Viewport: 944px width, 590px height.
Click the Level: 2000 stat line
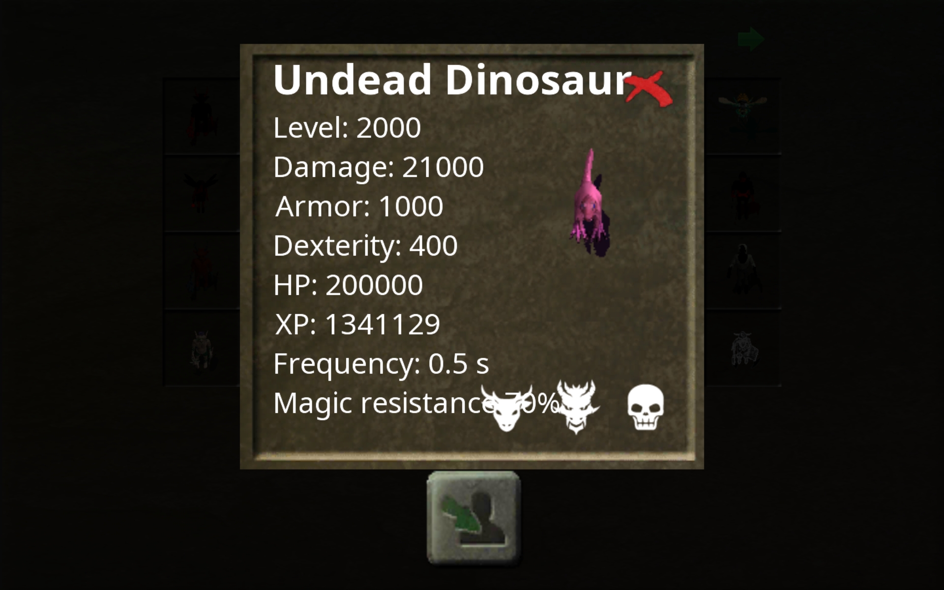point(347,128)
